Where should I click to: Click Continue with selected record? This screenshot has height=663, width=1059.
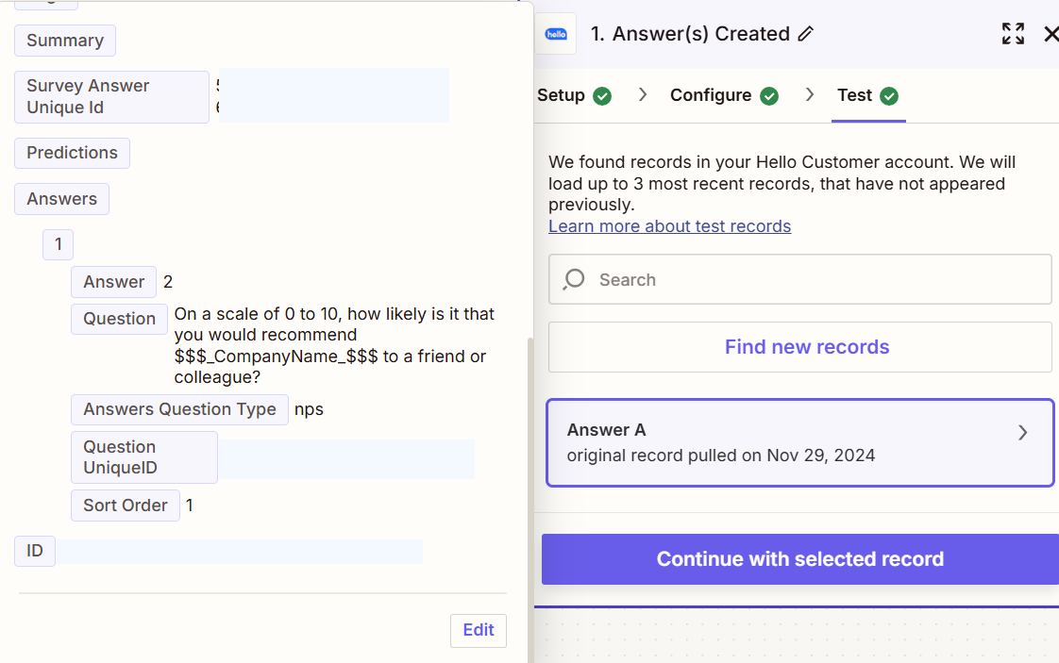coord(799,559)
